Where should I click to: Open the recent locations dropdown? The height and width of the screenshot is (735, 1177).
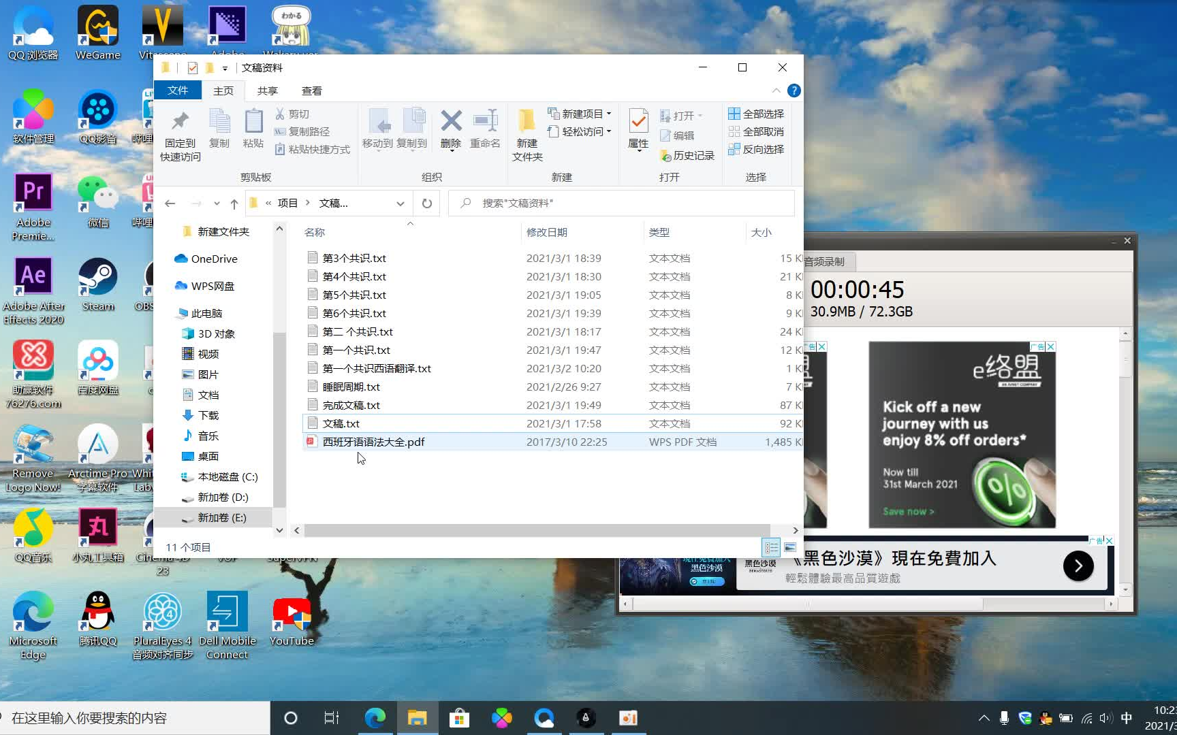tap(217, 203)
